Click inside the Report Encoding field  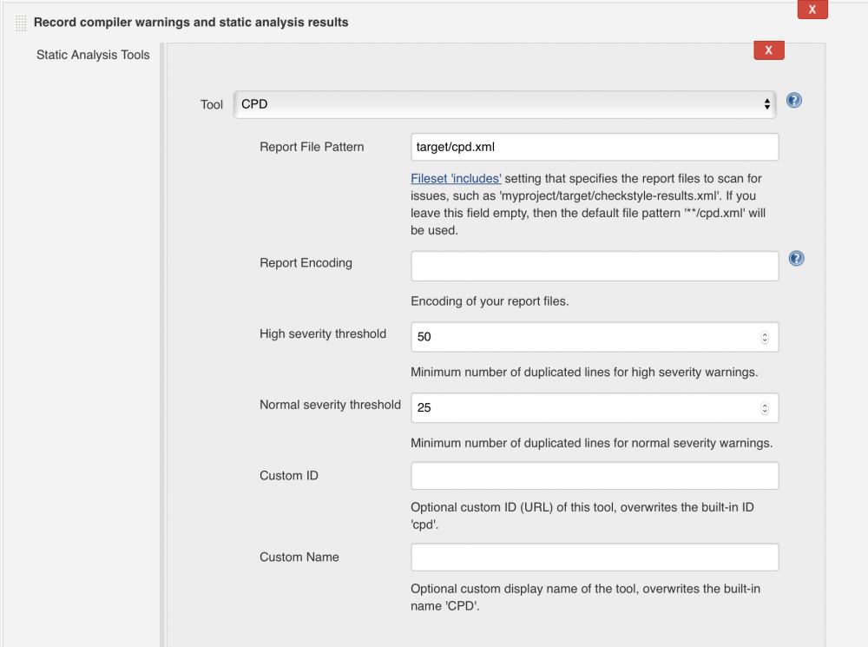coord(594,266)
